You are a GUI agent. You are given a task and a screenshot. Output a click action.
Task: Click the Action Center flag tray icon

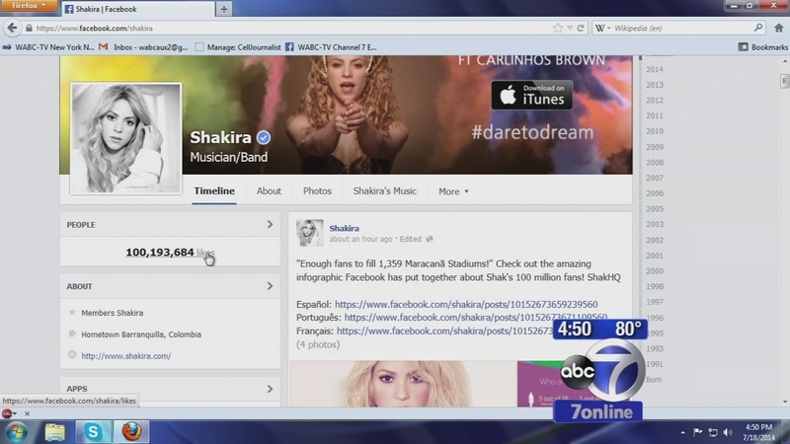[698, 432]
